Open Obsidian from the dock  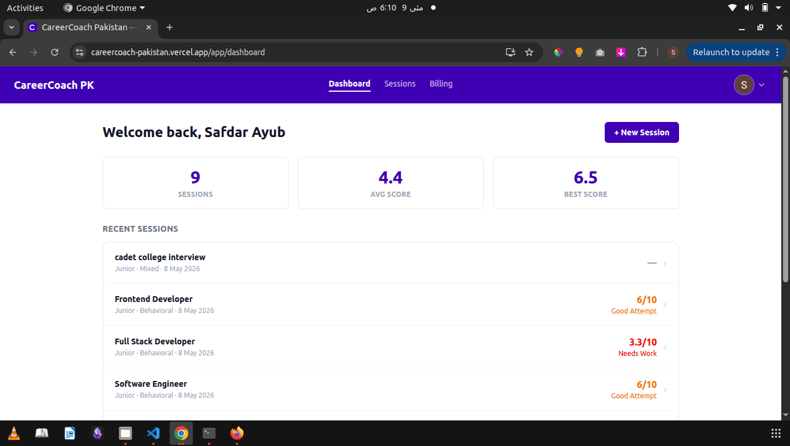click(x=98, y=433)
